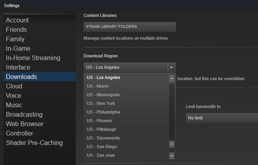Open the Account settings category
The width and height of the screenshot is (258, 165).
tap(40, 20)
